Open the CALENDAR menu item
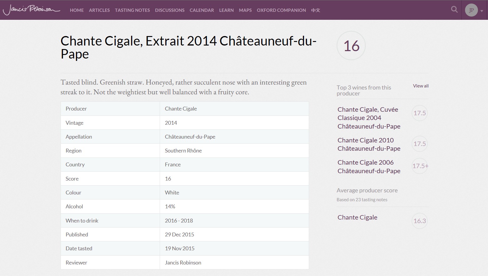 point(202,10)
